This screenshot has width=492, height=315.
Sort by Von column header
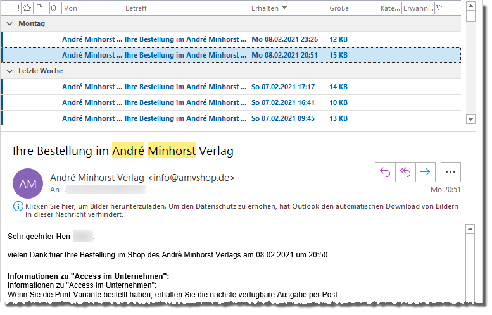coord(92,8)
